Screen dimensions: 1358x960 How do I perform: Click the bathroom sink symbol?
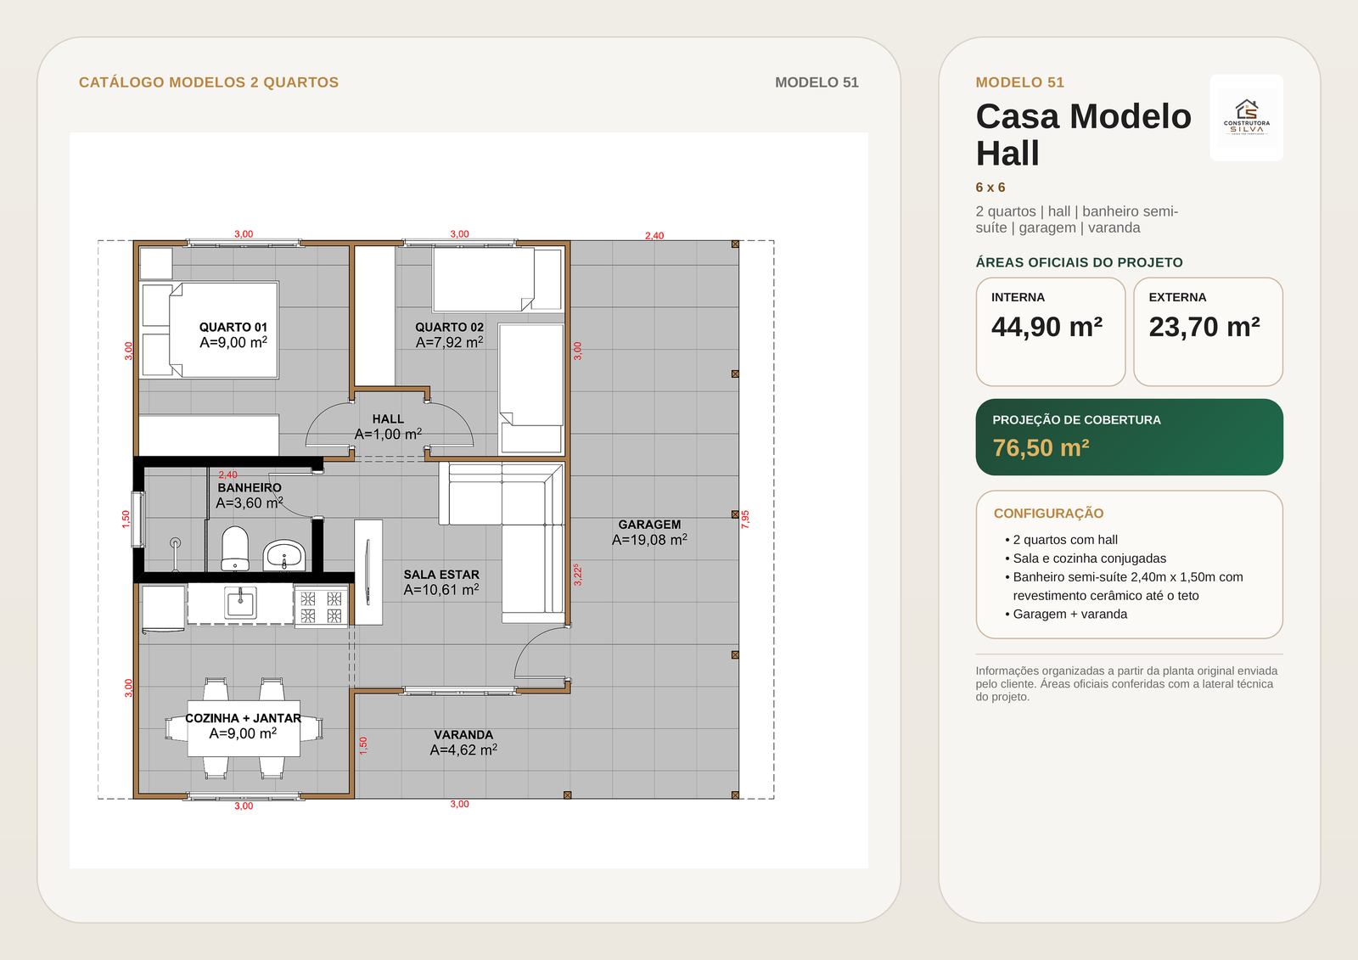click(x=283, y=556)
